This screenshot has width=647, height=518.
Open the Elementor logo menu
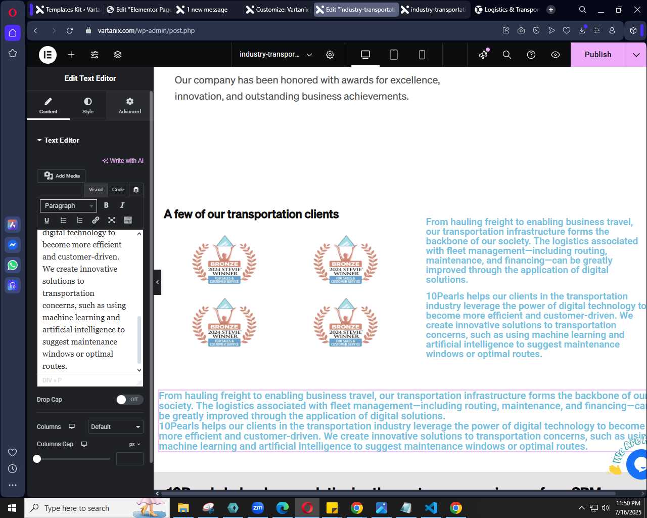pos(48,55)
